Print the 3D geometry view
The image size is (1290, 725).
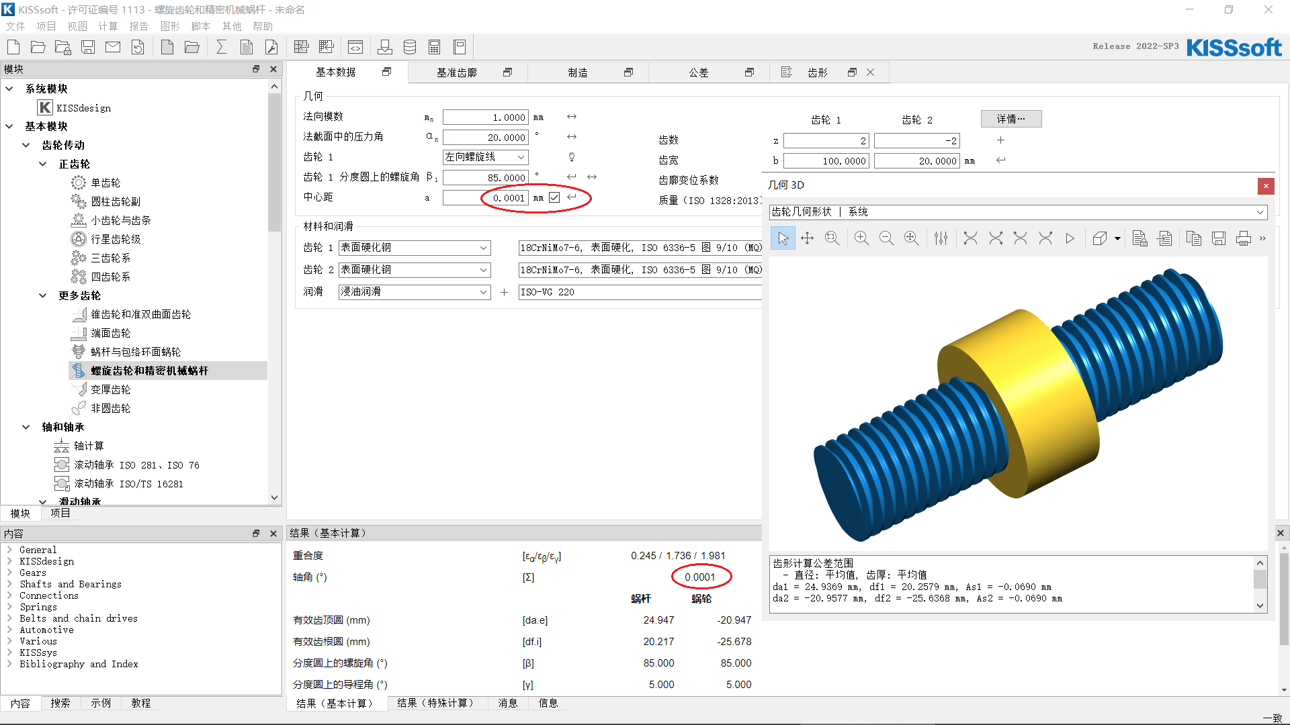point(1244,238)
